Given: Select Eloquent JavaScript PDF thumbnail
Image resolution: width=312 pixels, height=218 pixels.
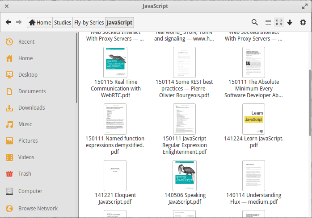Looking at the screenshot, I should click(115, 176).
